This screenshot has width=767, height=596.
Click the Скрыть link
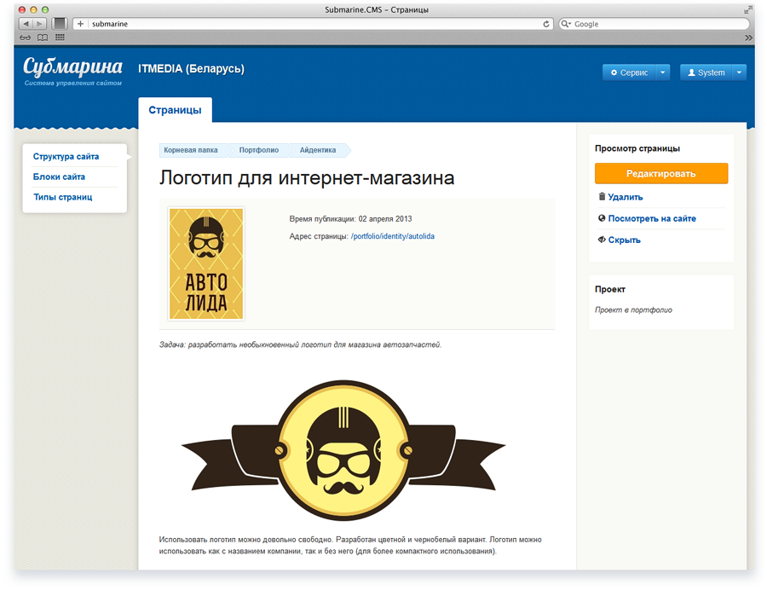[624, 240]
